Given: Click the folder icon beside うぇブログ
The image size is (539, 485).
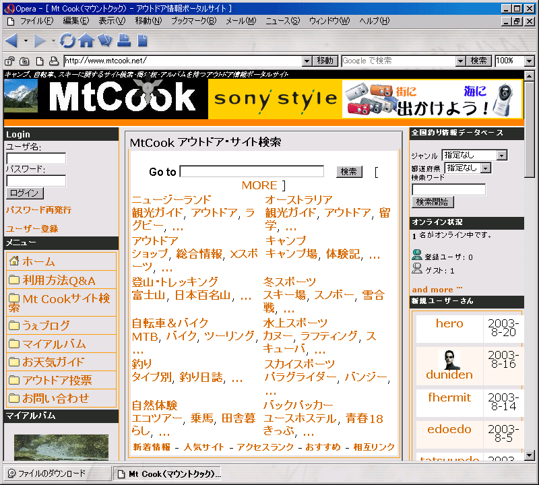Looking at the screenshot, I should 14,325.
